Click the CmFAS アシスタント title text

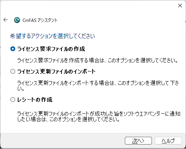[40, 20]
